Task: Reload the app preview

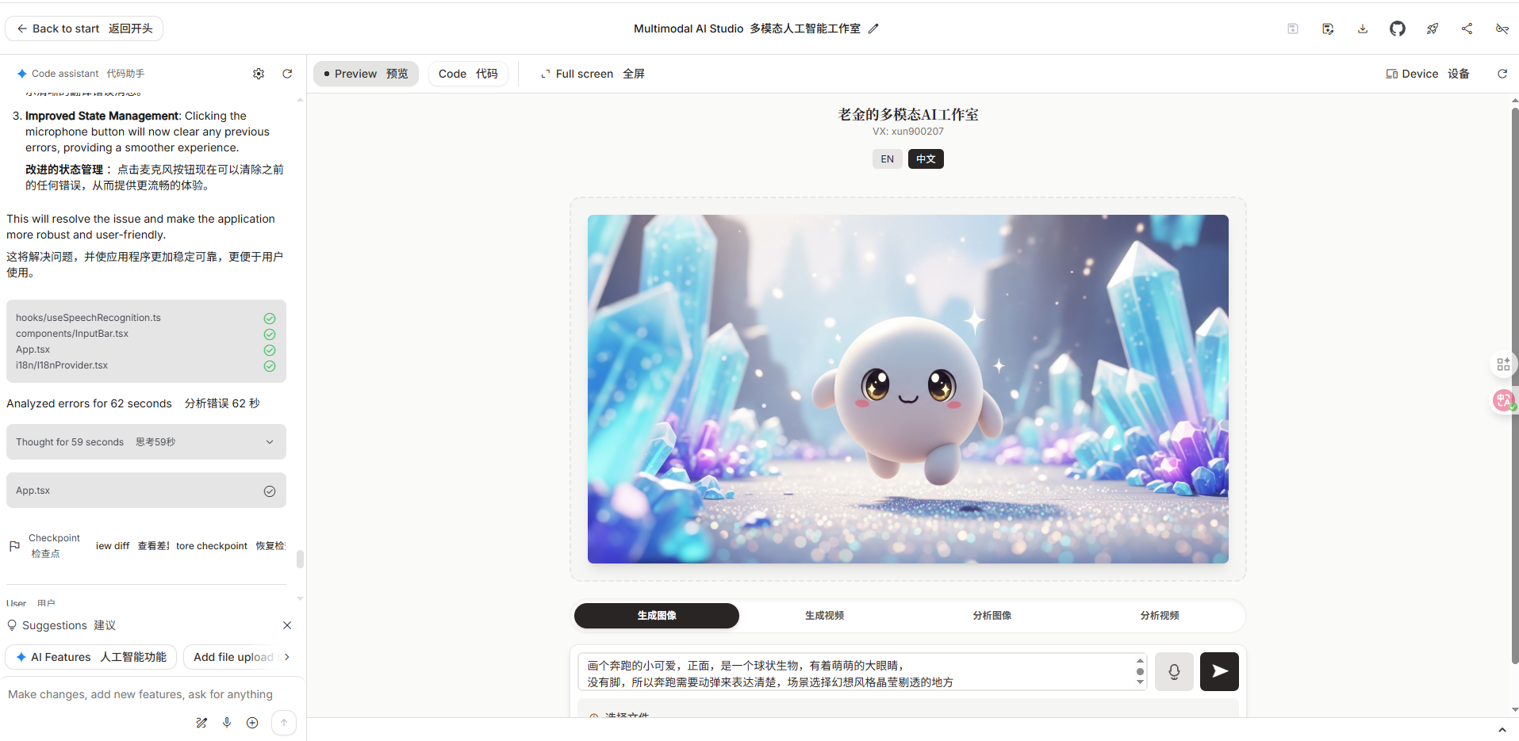Action: [1502, 74]
